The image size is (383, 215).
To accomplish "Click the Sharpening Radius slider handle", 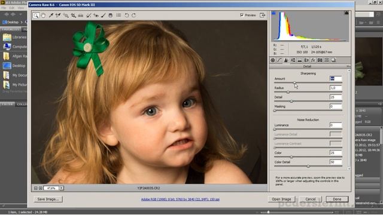I will (x=288, y=92).
